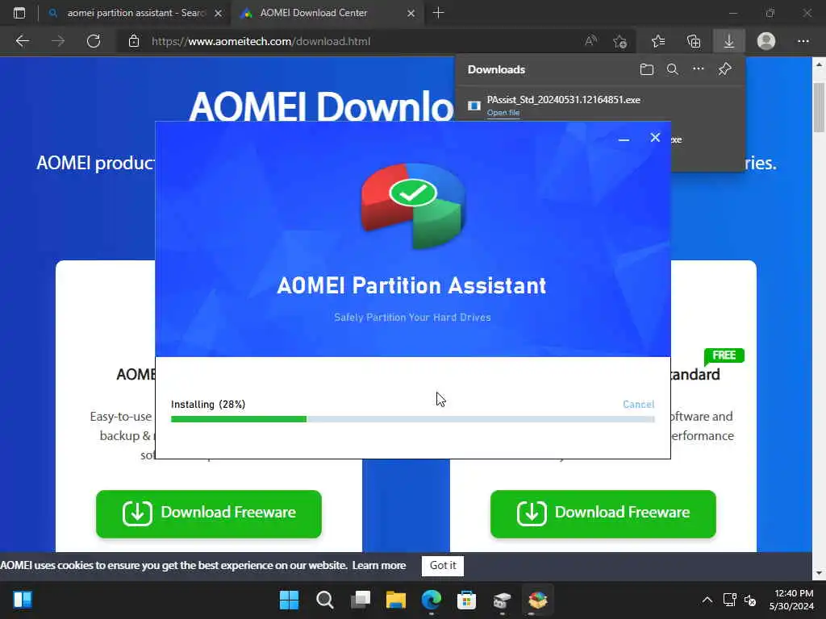Click the muted volume tray icon

point(750,600)
